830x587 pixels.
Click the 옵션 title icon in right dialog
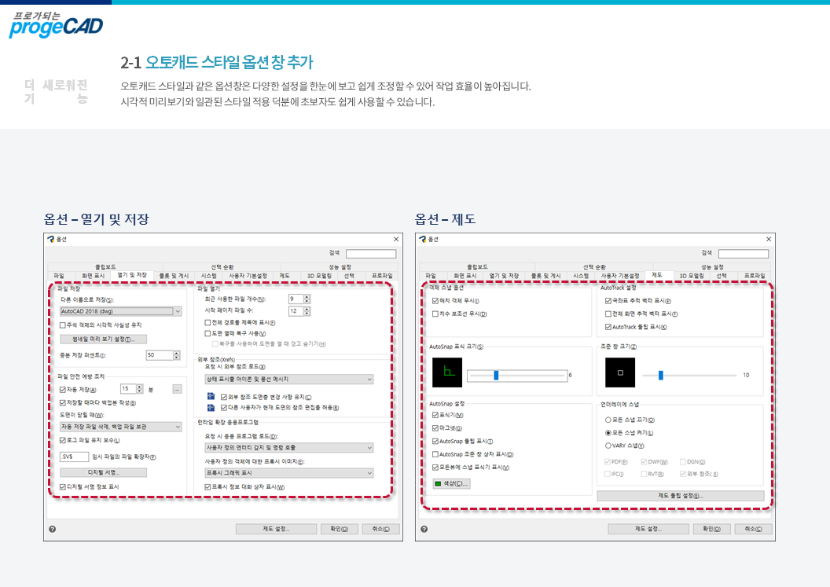point(422,239)
